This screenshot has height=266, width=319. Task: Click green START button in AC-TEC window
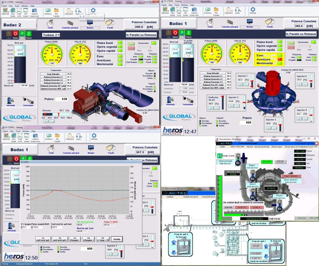pos(267,162)
